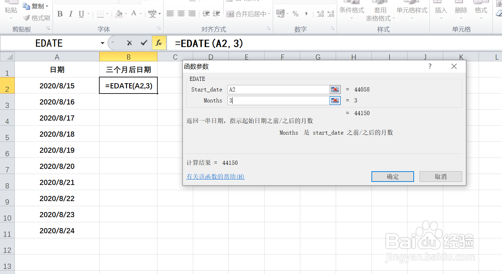
Task: Expand Font (字体) dialog launcher
Action: [x=159, y=29]
